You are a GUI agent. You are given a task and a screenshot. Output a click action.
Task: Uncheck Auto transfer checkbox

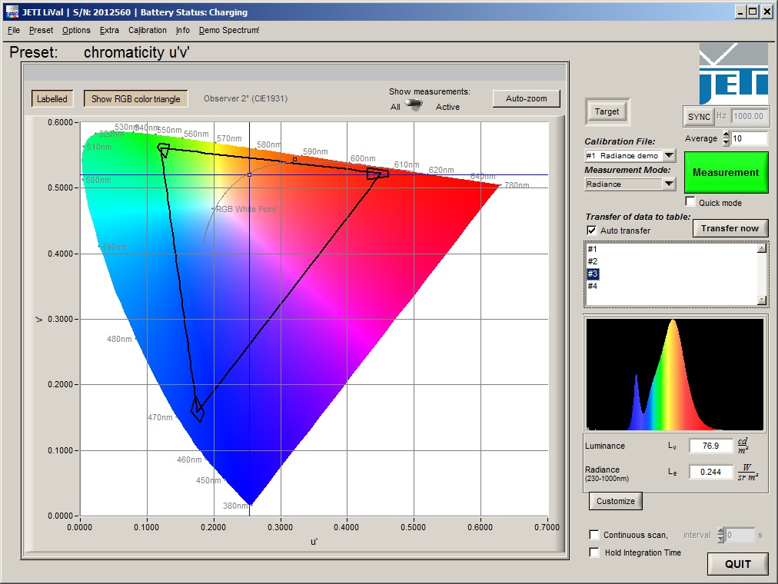coord(591,230)
